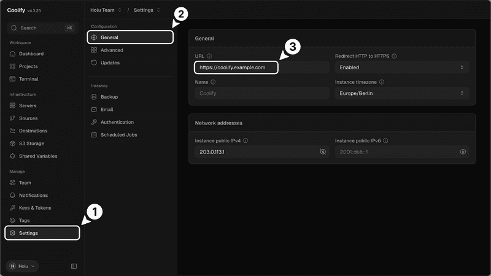Click the Search field
This screenshot has height=276, width=491.
tap(42, 28)
